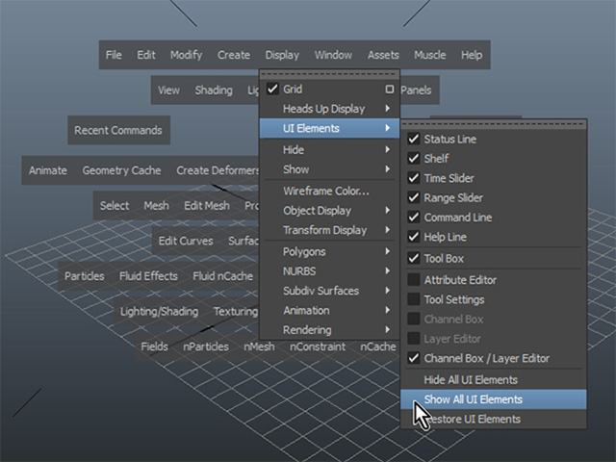Enable Tool Settings checkbox
The height and width of the screenshot is (462, 616).
(x=413, y=299)
